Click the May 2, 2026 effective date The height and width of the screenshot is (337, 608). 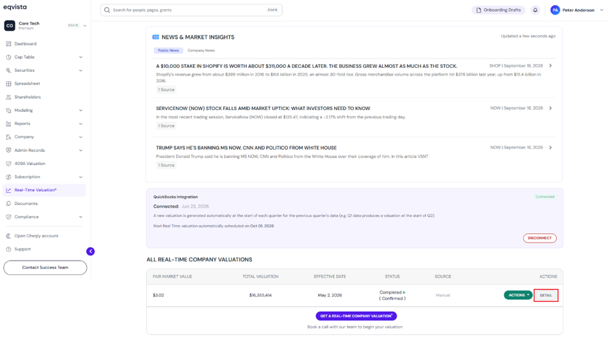tap(330, 295)
